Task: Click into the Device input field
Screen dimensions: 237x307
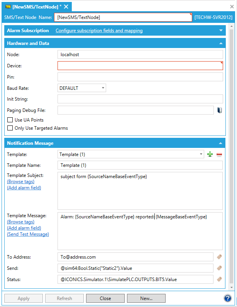Action: click(x=140, y=66)
